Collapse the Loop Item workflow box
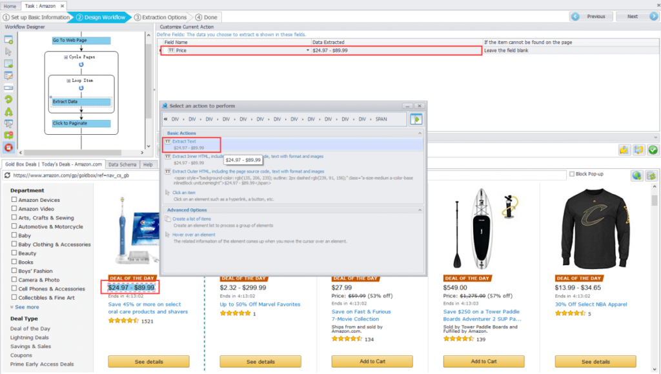This screenshot has width=661, height=374. 68,81
